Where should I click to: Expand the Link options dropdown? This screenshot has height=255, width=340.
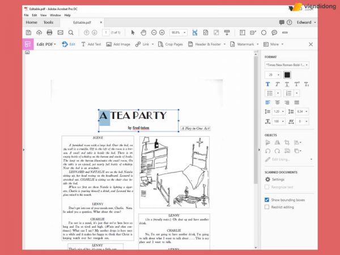pyautogui.click(x=152, y=44)
